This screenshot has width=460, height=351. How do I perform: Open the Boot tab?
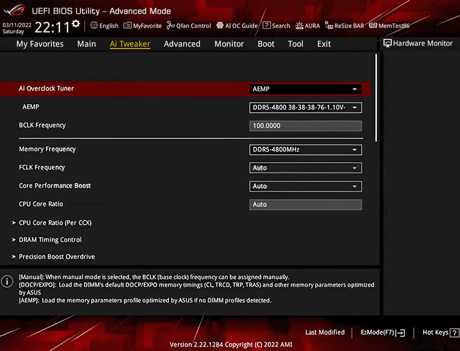point(266,44)
